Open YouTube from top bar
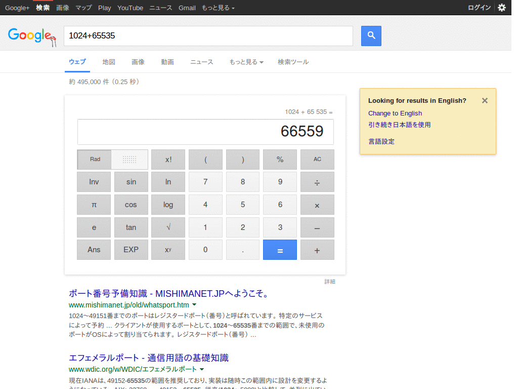The width and height of the screenshot is (518, 389). 130,8
